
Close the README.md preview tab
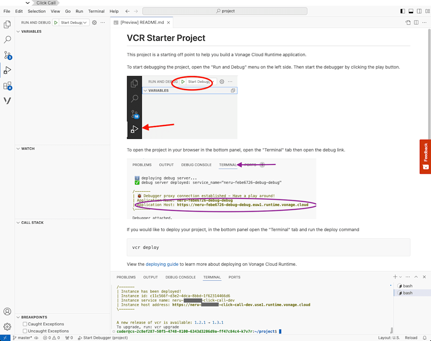pyautogui.click(x=168, y=22)
